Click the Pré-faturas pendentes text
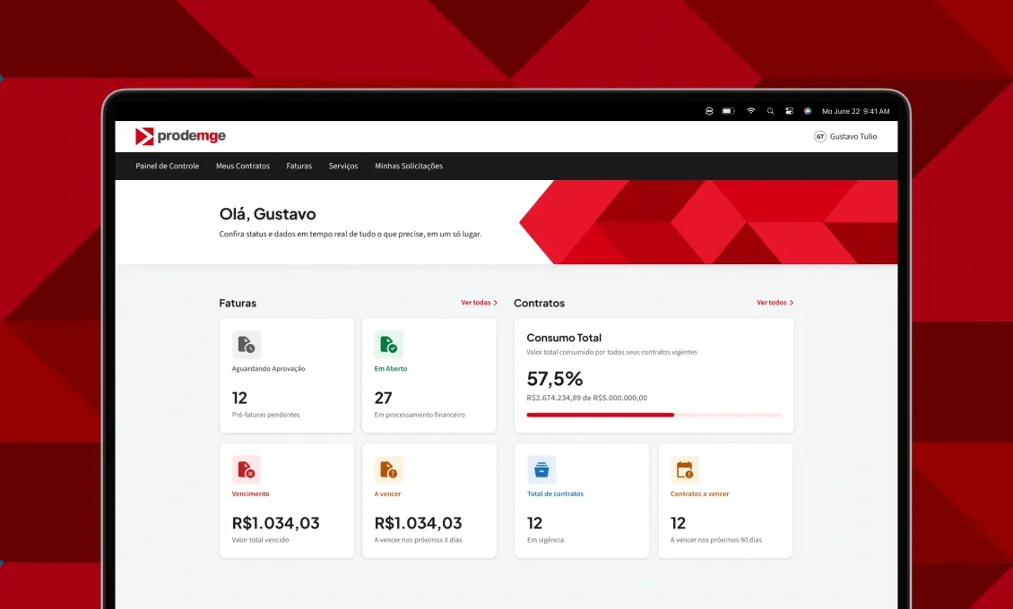1013x609 pixels. (x=265, y=415)
